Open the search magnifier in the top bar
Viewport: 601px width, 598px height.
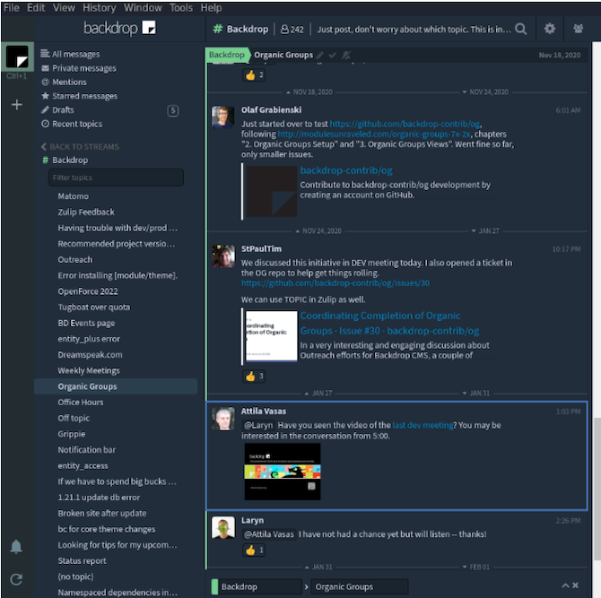point(520,29)
